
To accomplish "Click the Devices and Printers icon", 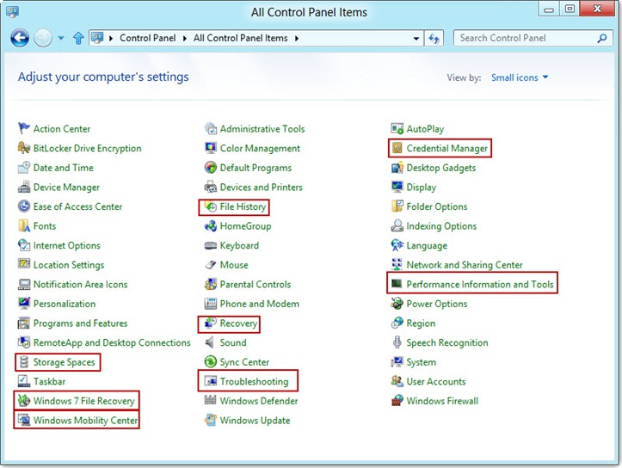I will (x=210, y=187).
